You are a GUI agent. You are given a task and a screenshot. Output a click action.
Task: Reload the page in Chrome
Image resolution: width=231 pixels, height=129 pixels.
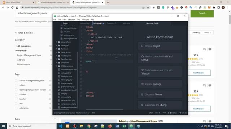[x=12, y=8]
